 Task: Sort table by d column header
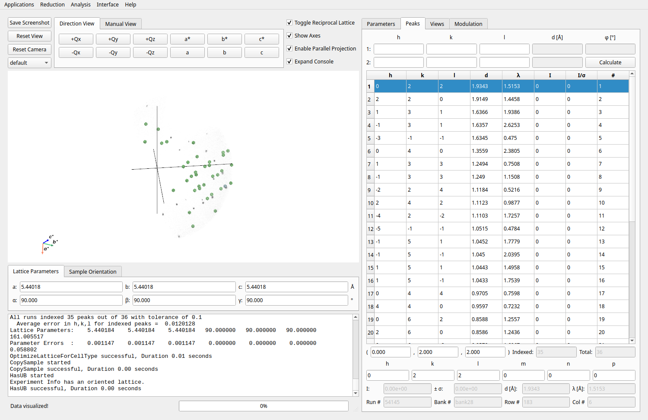486,75
